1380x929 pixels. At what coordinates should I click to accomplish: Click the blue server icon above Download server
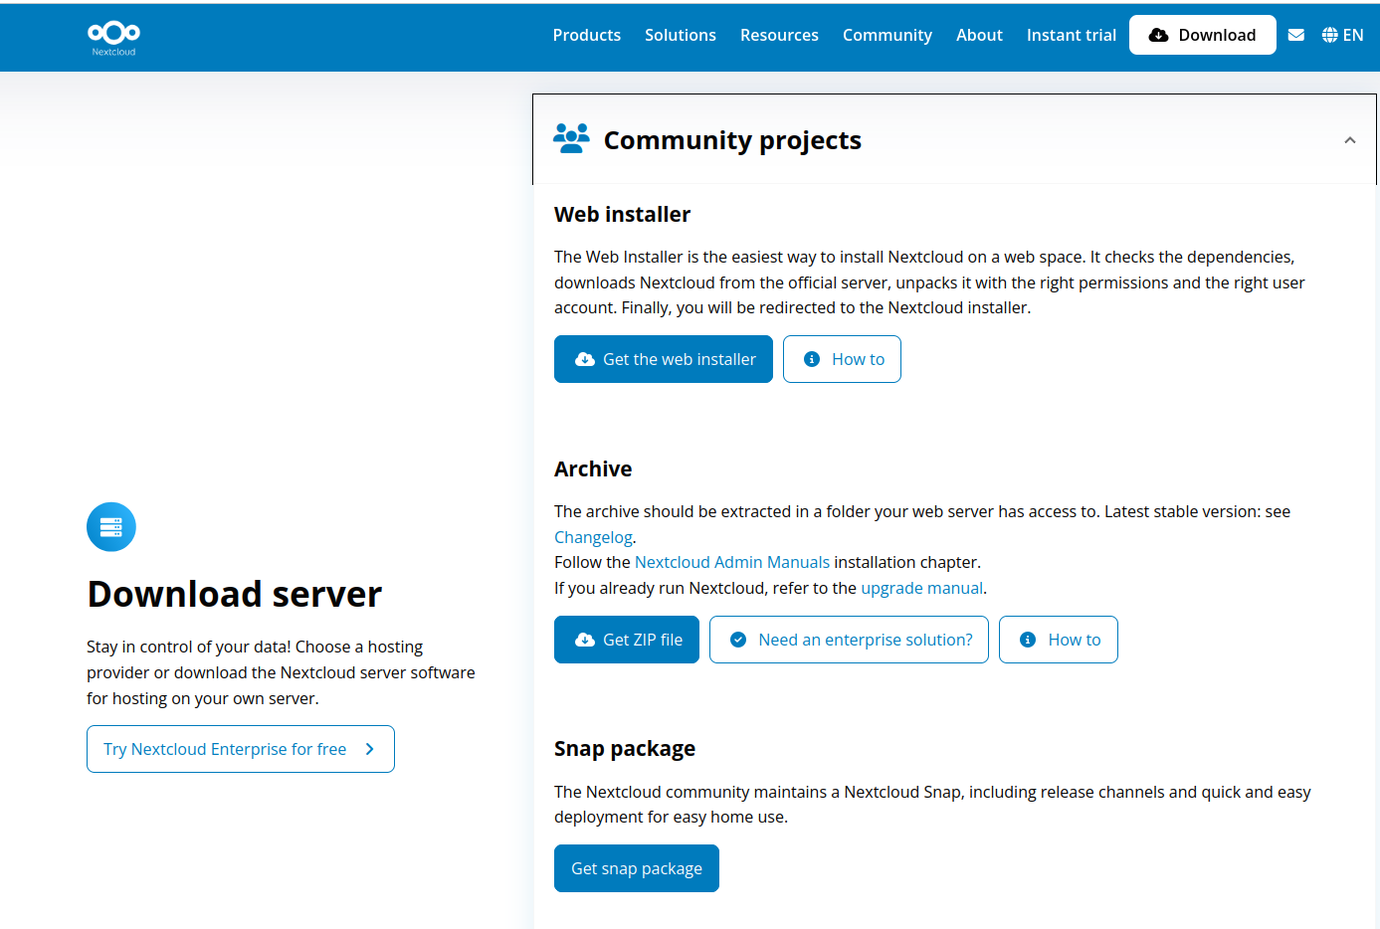[111, 527]
